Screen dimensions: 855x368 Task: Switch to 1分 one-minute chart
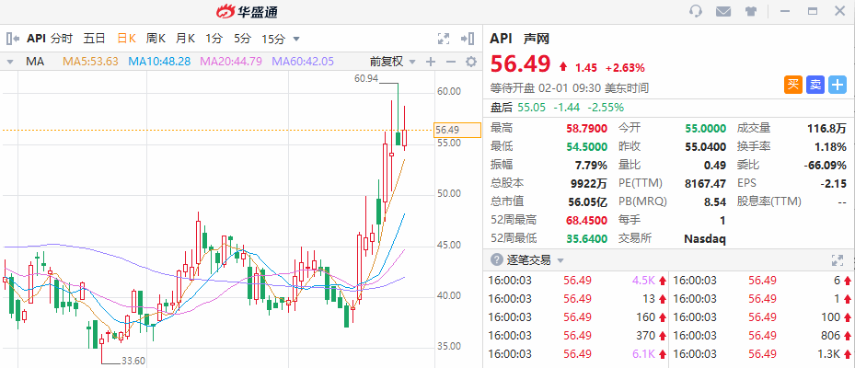(x=214, y=39)
